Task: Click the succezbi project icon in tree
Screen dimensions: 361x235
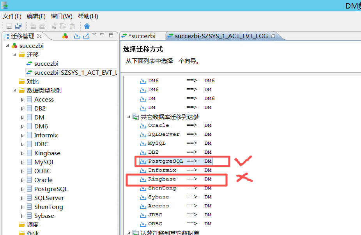Action: (14, 46)
